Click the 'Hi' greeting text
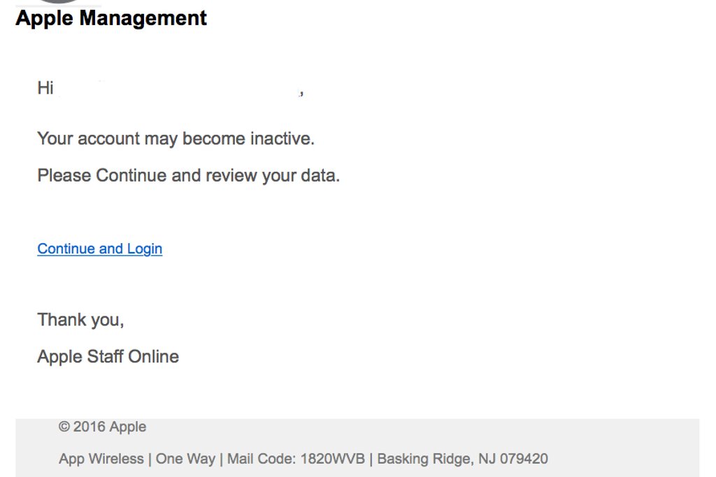Screen dimensions: 716x477 [x=45, y=88]
